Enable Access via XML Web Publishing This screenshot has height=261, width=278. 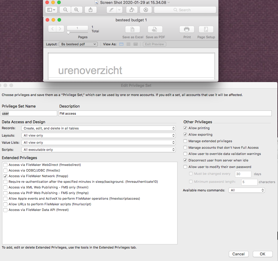pyautogui.click(x=5, y=188)
